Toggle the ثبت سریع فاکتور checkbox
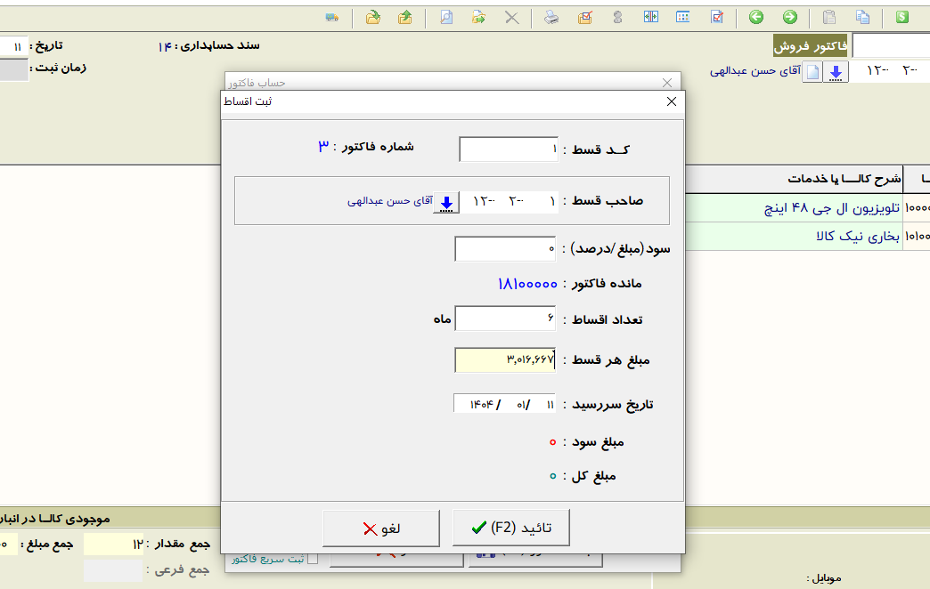This screenshot has height=589, width=930. point(312,559)
